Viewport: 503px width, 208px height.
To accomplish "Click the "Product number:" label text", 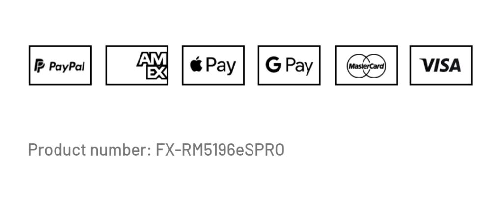I will (x=89, y=149).
